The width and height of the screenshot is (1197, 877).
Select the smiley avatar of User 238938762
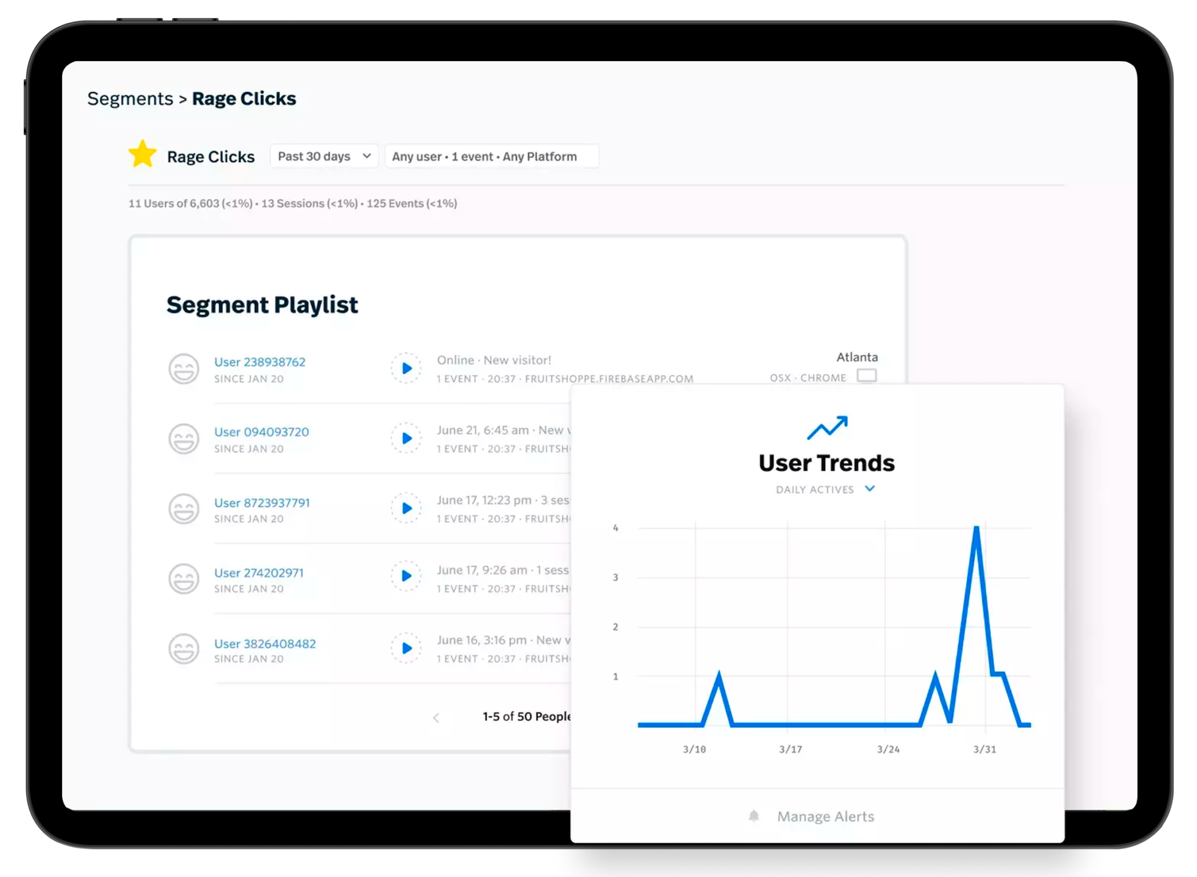tap(184, 369)
